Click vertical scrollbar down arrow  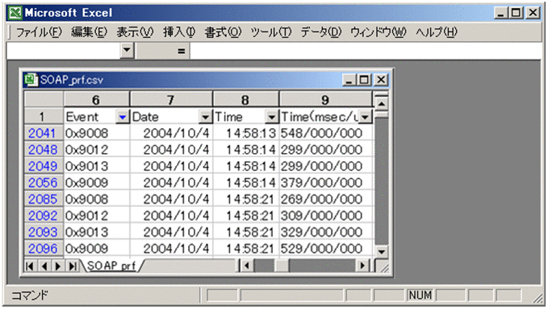click(381, 251)
